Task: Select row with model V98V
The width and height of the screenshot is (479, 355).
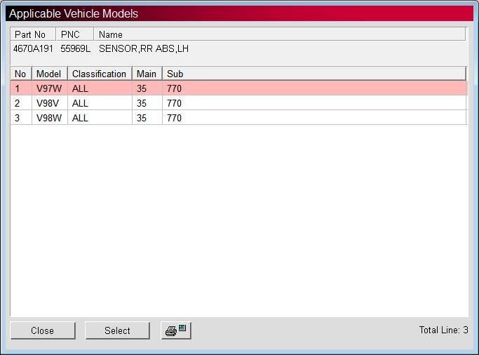Action: pyautogui.click(x=238, y=103)
